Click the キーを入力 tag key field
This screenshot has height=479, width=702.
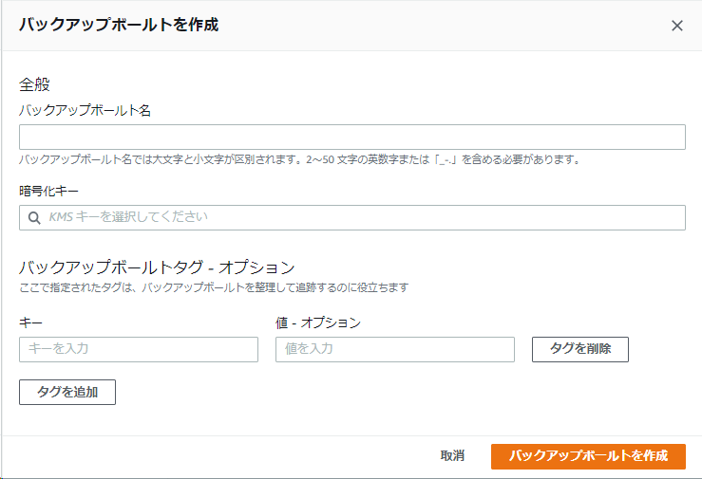[139, 349]
